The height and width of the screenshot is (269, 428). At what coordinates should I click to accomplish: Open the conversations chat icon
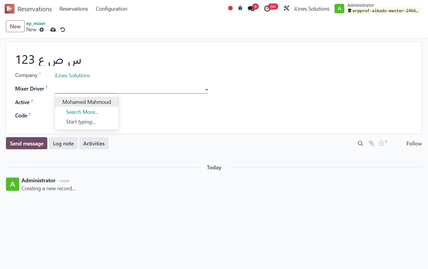click(251, 9)
